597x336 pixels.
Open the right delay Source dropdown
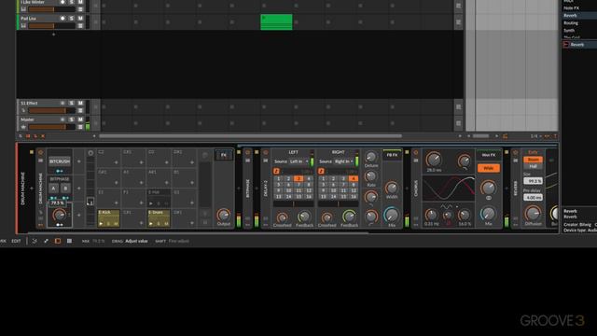344,161
